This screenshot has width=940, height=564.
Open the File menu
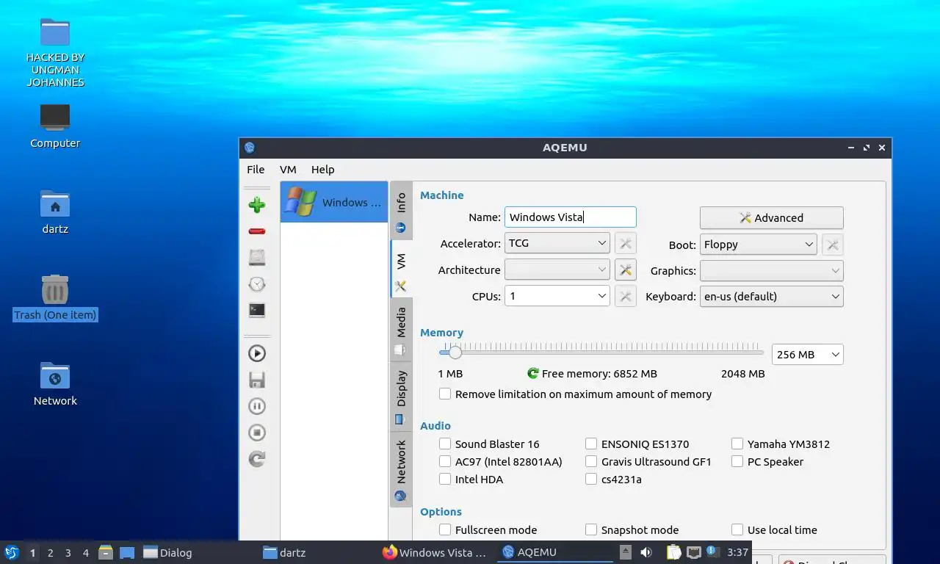tap(256, 169)
